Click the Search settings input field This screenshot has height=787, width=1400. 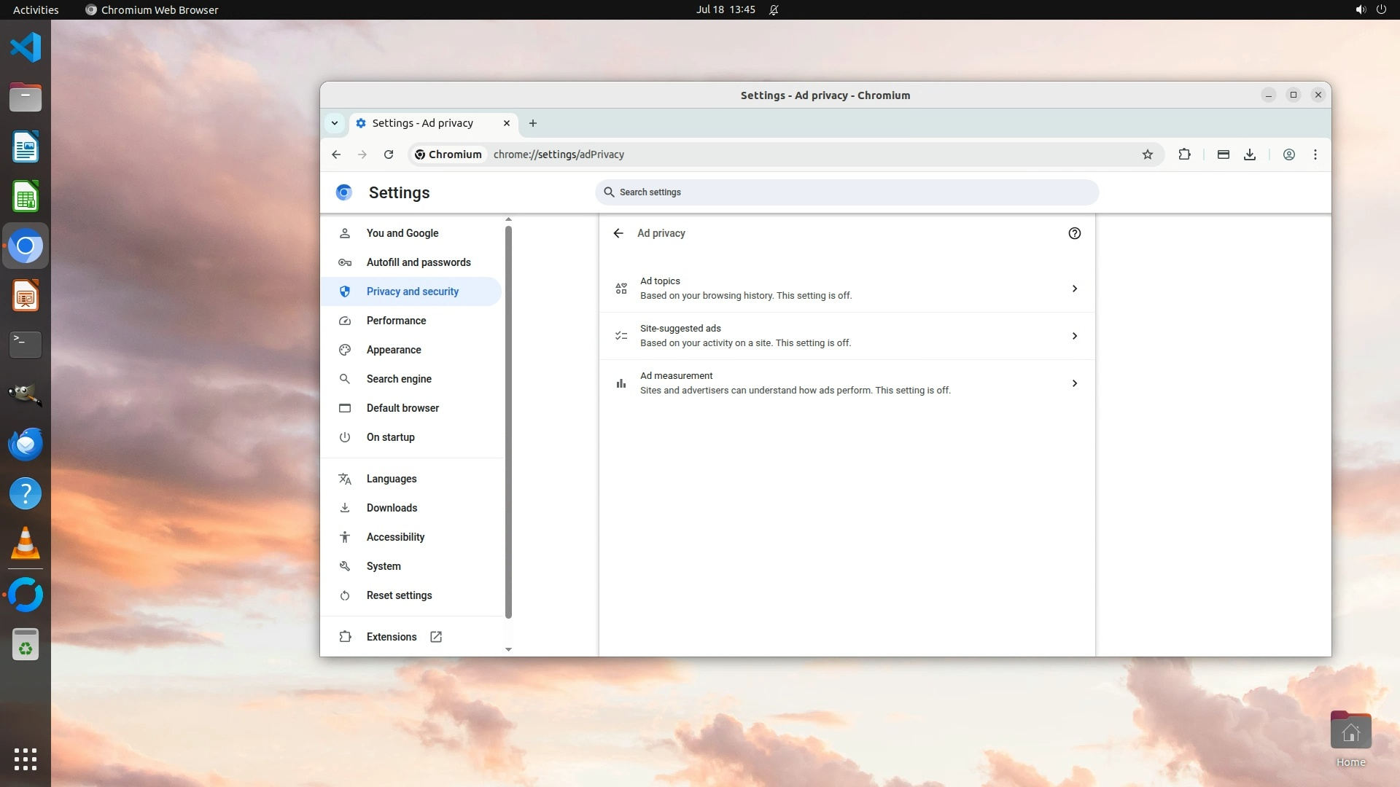pyautogui.click(x=846, y=192)
